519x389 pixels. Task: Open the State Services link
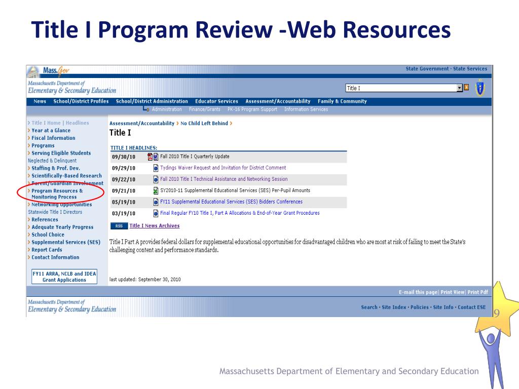tap(470, 69)
